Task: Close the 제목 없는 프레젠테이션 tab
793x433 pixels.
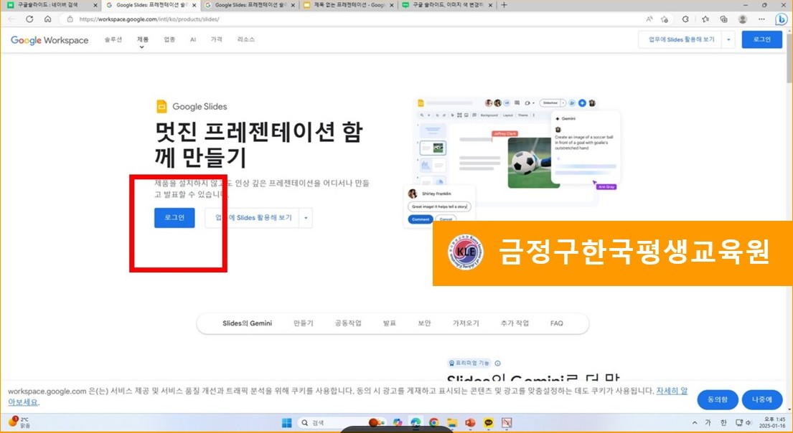Action: [x=391, y=5]
